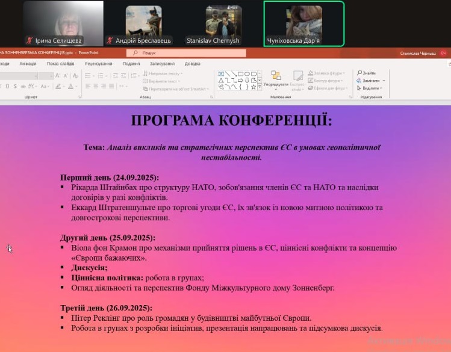Open the Arrange (Упорядкувати) tool
This screenshot has width=451, height=352.
pyautogui.click(x=276, y=78)
